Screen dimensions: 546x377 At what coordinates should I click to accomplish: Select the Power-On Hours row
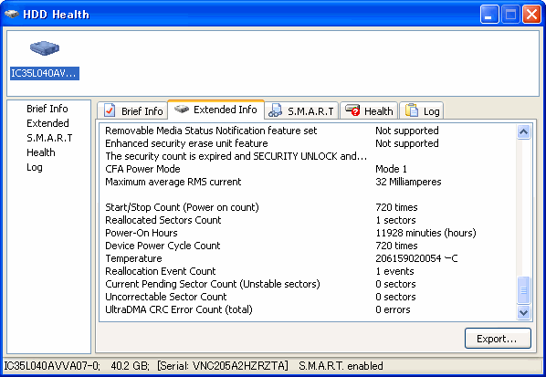tap(309, 233)
